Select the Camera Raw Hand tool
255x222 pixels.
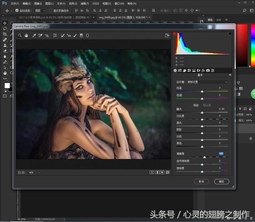point(26,36)
